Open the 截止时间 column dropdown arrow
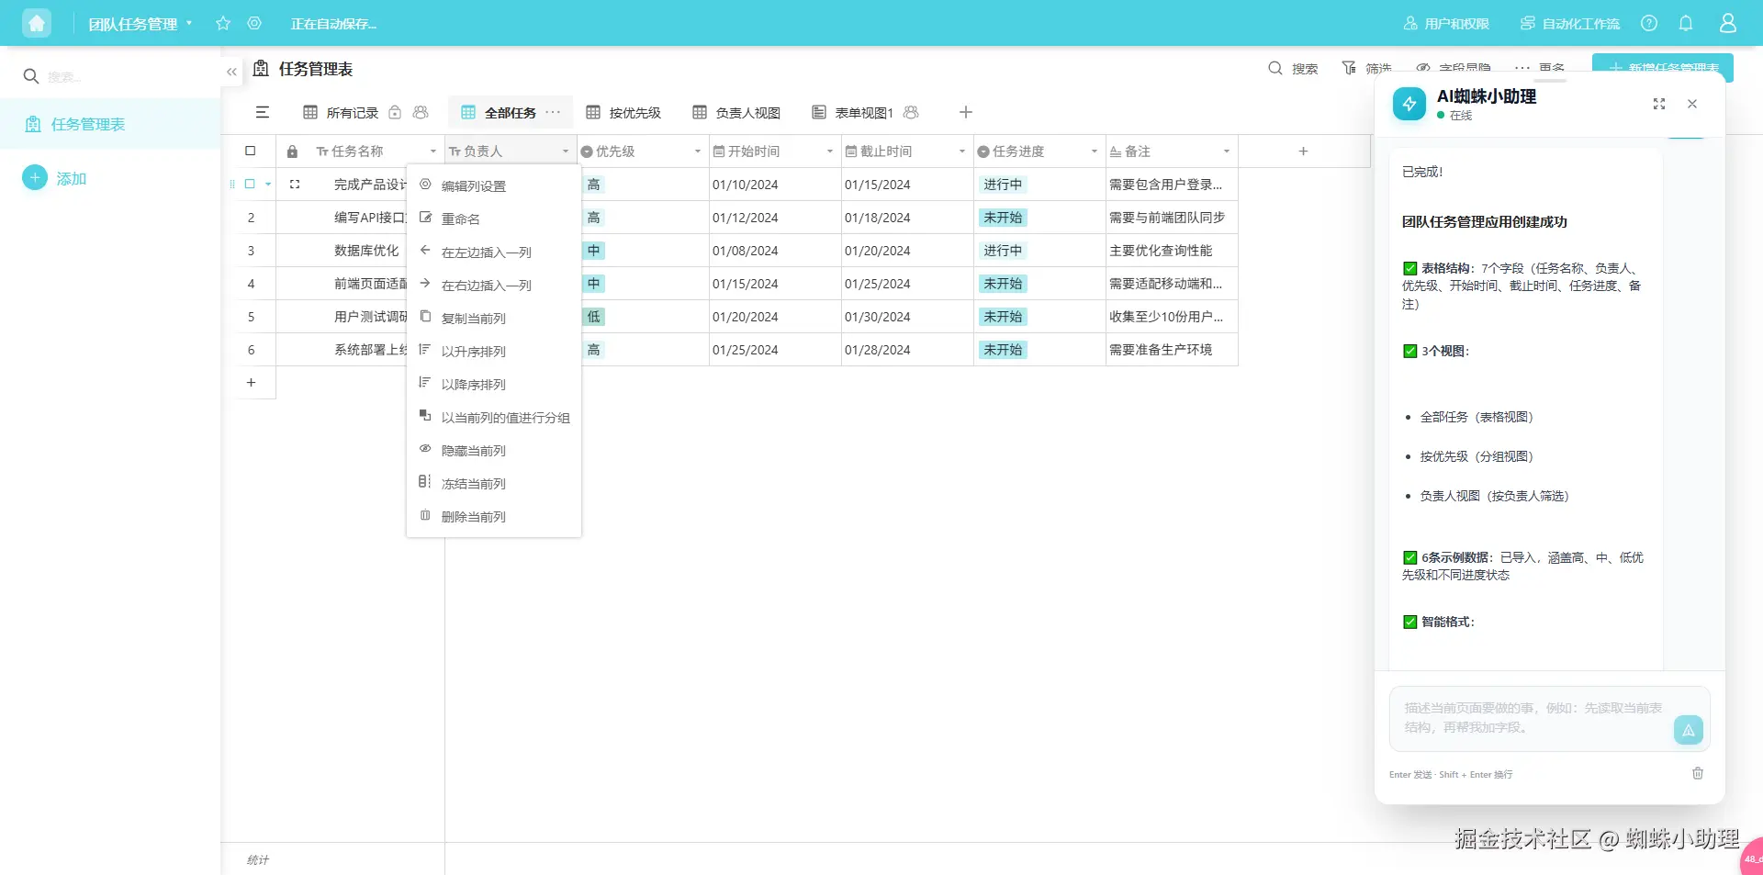 pos(962,151)
